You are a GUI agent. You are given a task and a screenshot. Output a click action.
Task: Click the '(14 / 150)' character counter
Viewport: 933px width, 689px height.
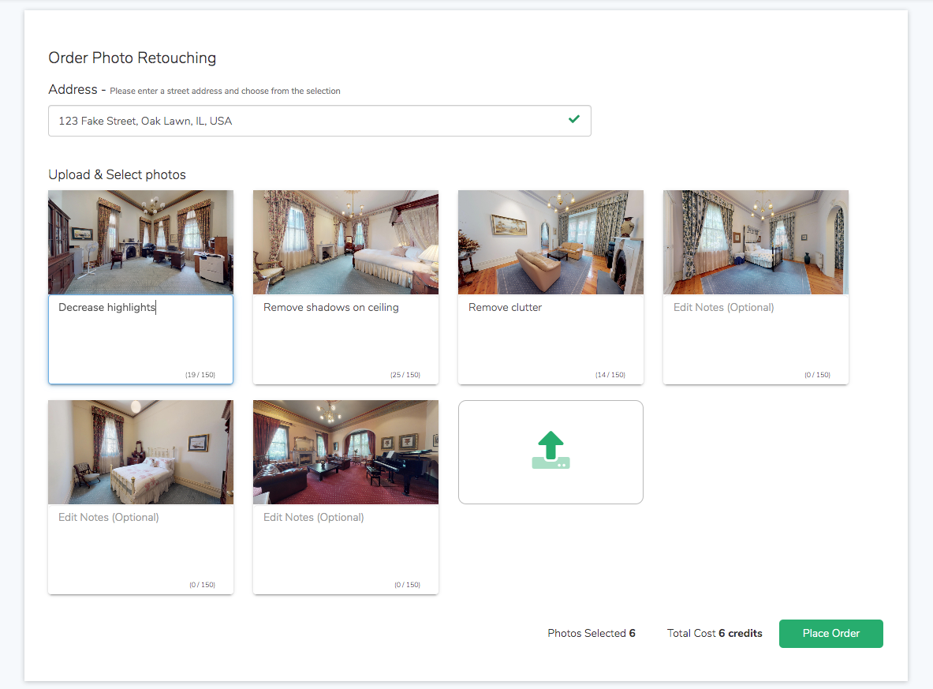coord(610,375)
